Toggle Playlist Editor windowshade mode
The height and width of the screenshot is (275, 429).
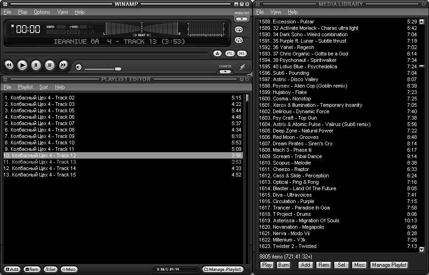click(242, 79)
